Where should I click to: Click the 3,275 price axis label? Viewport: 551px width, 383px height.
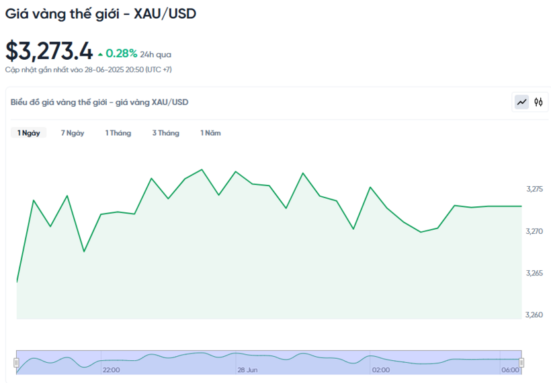click(534, 189)
